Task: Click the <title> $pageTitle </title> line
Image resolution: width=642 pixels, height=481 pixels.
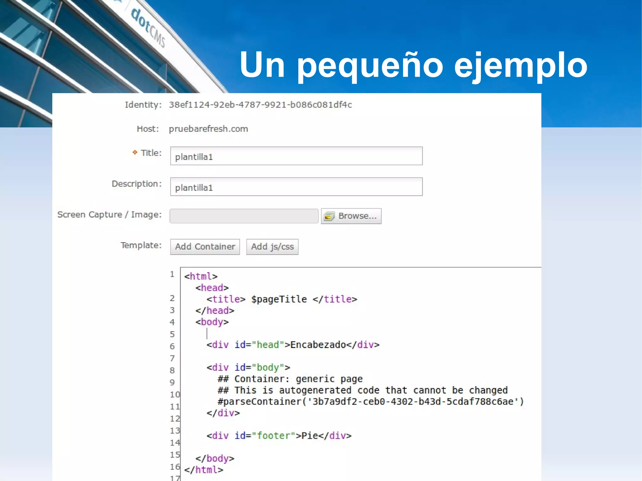Action: click(282, 299)
